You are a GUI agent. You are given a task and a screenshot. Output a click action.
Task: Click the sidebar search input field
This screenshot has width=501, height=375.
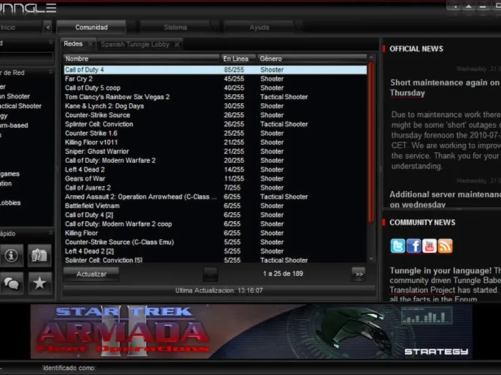[x=26, y=57]
